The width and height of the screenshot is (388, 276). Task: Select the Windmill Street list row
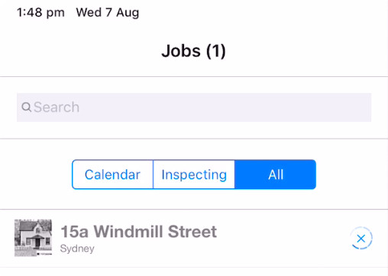tap(194, 238)
